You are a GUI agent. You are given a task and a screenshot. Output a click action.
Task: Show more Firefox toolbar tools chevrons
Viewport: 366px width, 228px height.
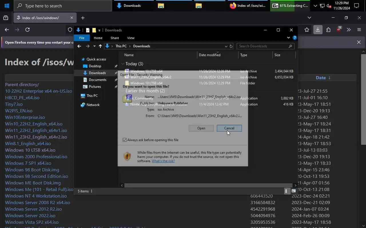click(349, 30)
